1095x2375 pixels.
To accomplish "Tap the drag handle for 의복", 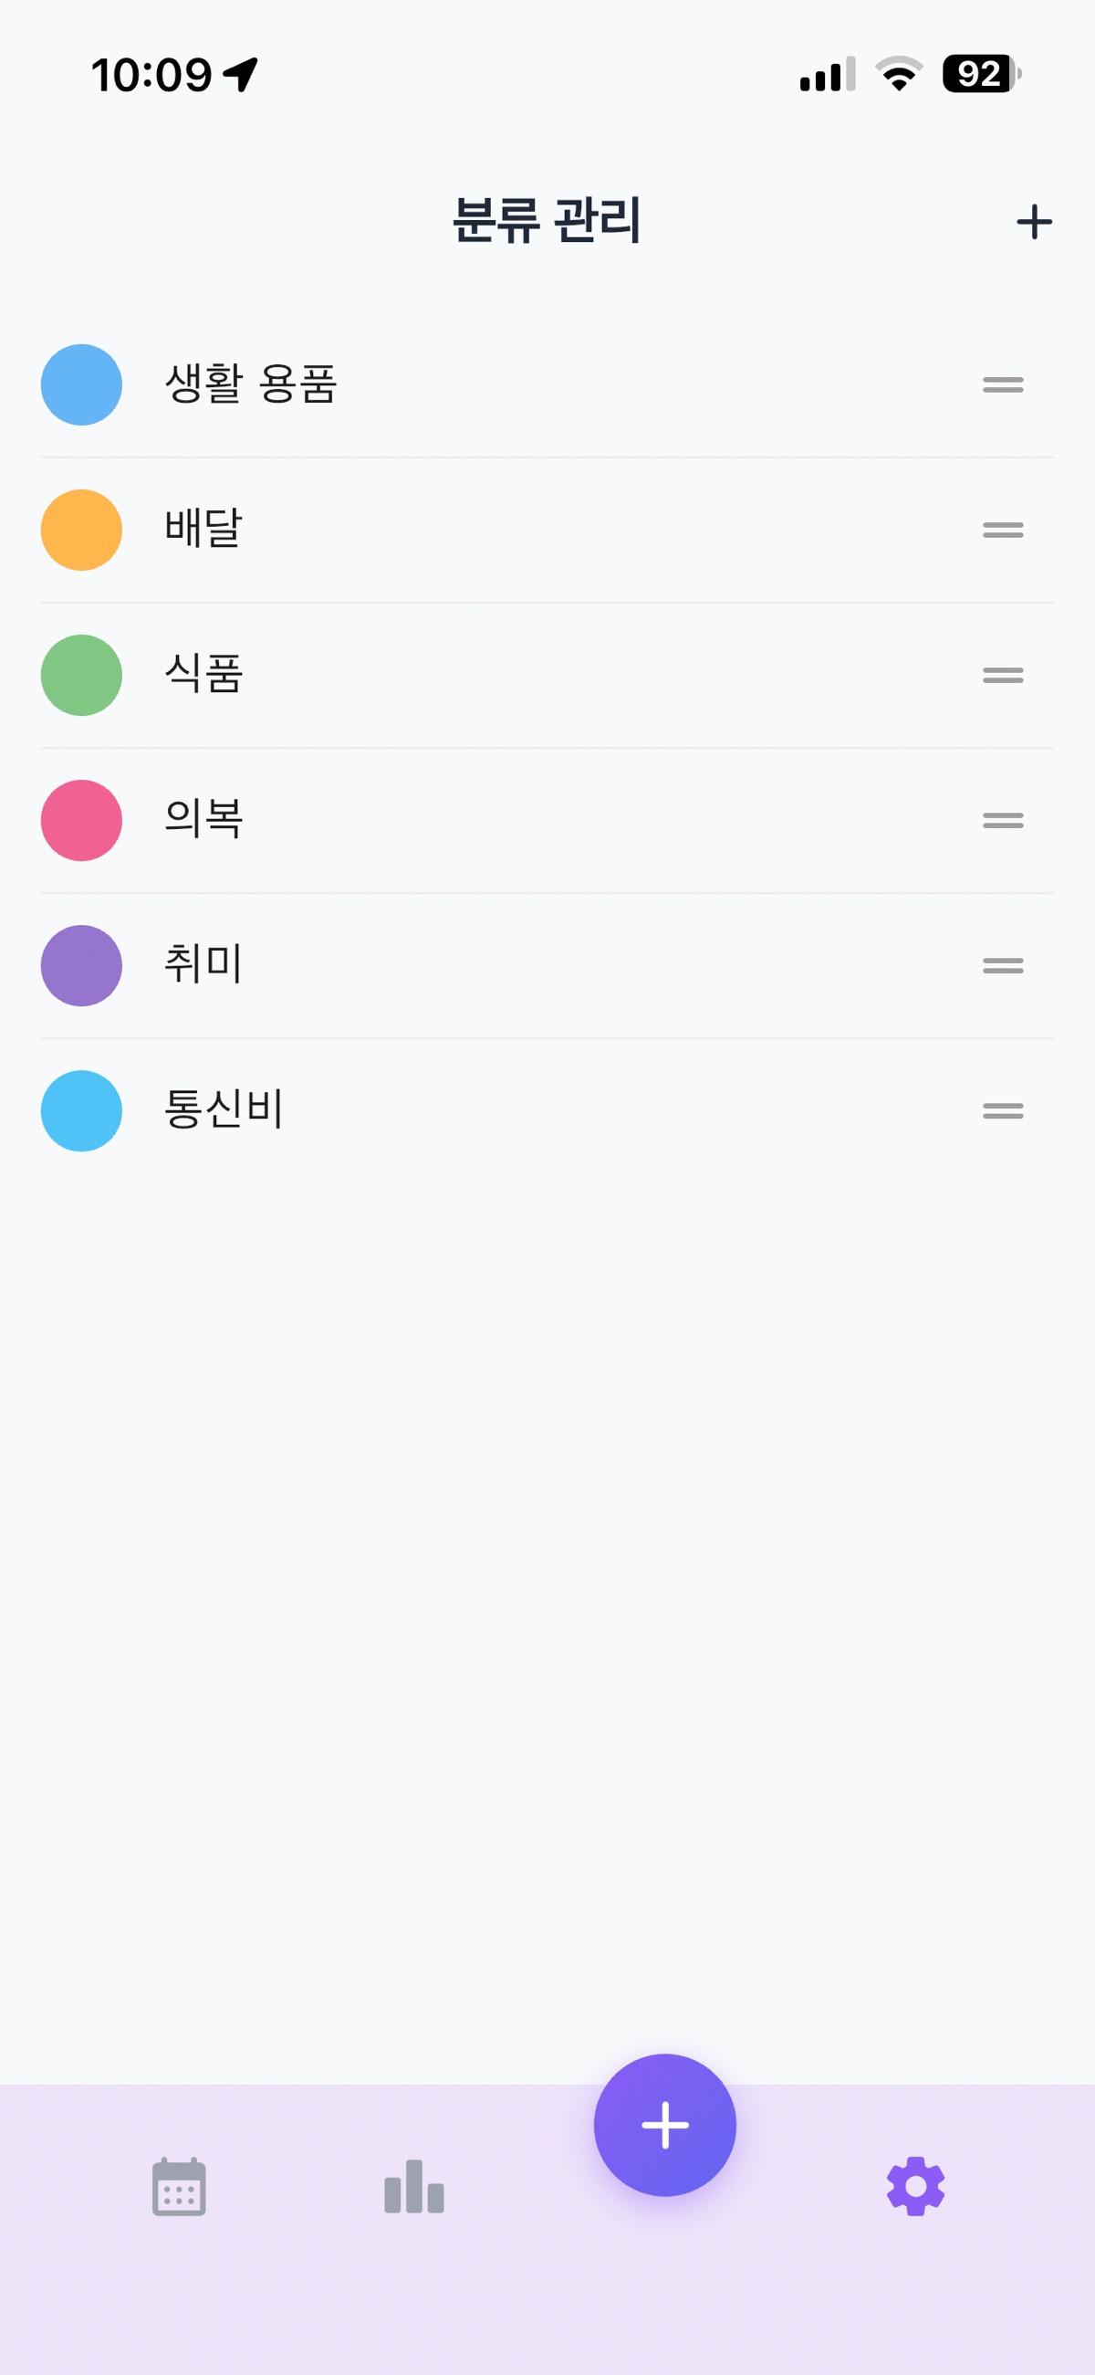I will 1002,821.
